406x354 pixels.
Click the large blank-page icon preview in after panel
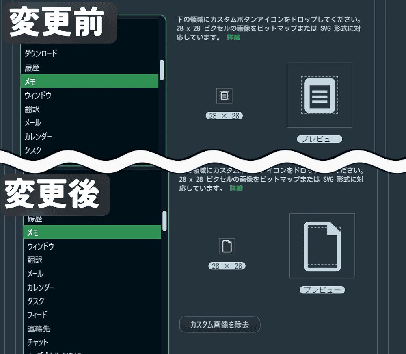(x=322, y=246)
